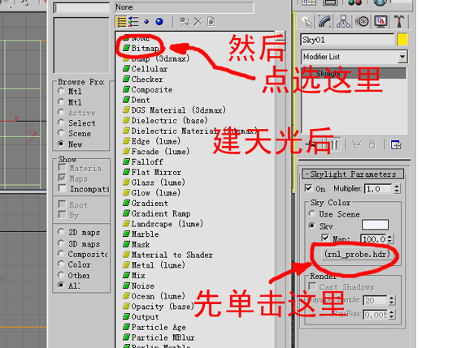Select Checker in the map list
The image size is (461, 348).
point(143,79)
